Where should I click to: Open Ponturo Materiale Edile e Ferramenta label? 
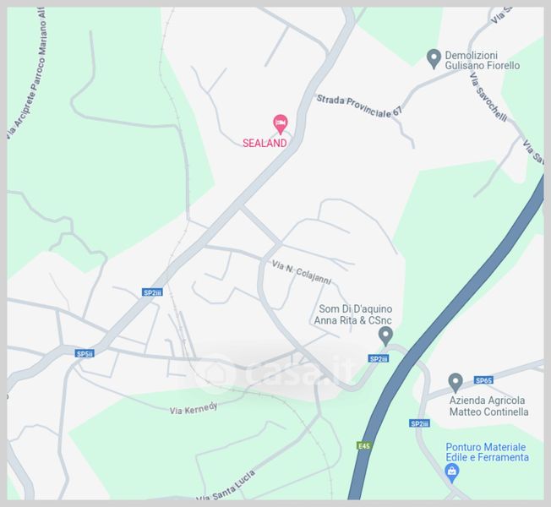point(487,452)
